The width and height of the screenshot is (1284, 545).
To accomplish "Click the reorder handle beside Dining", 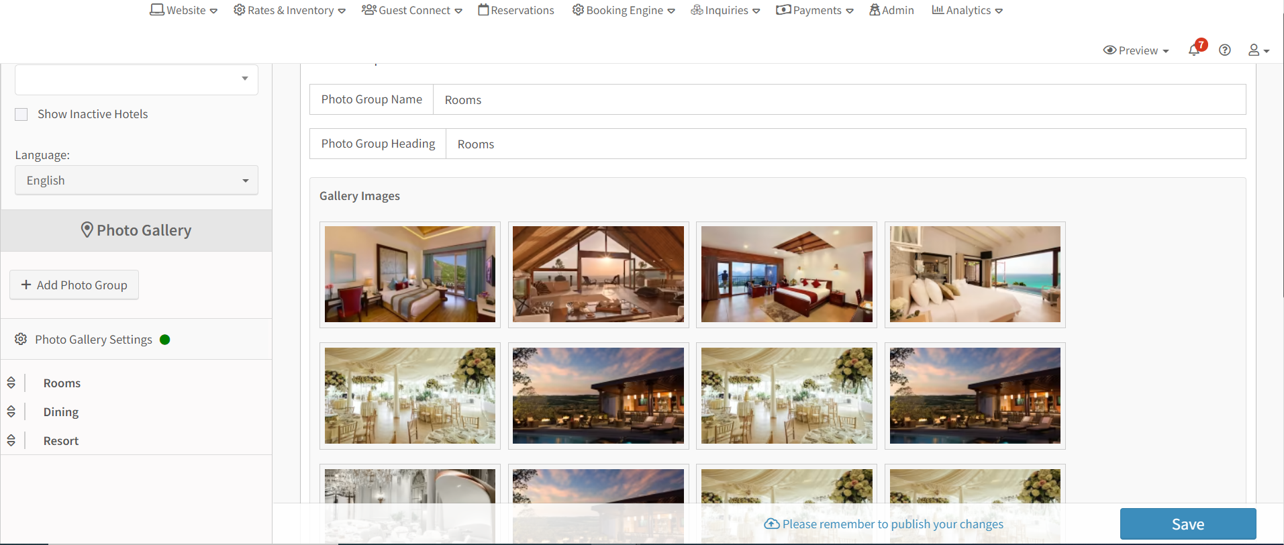I will click(11, 411).
